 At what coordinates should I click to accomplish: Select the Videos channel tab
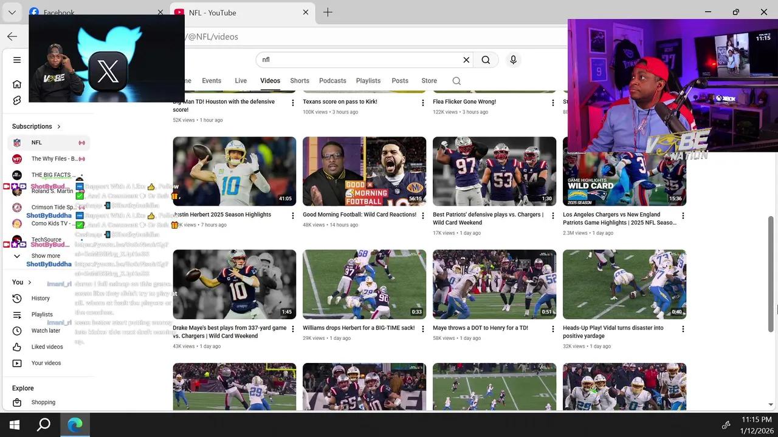point(270,81)
